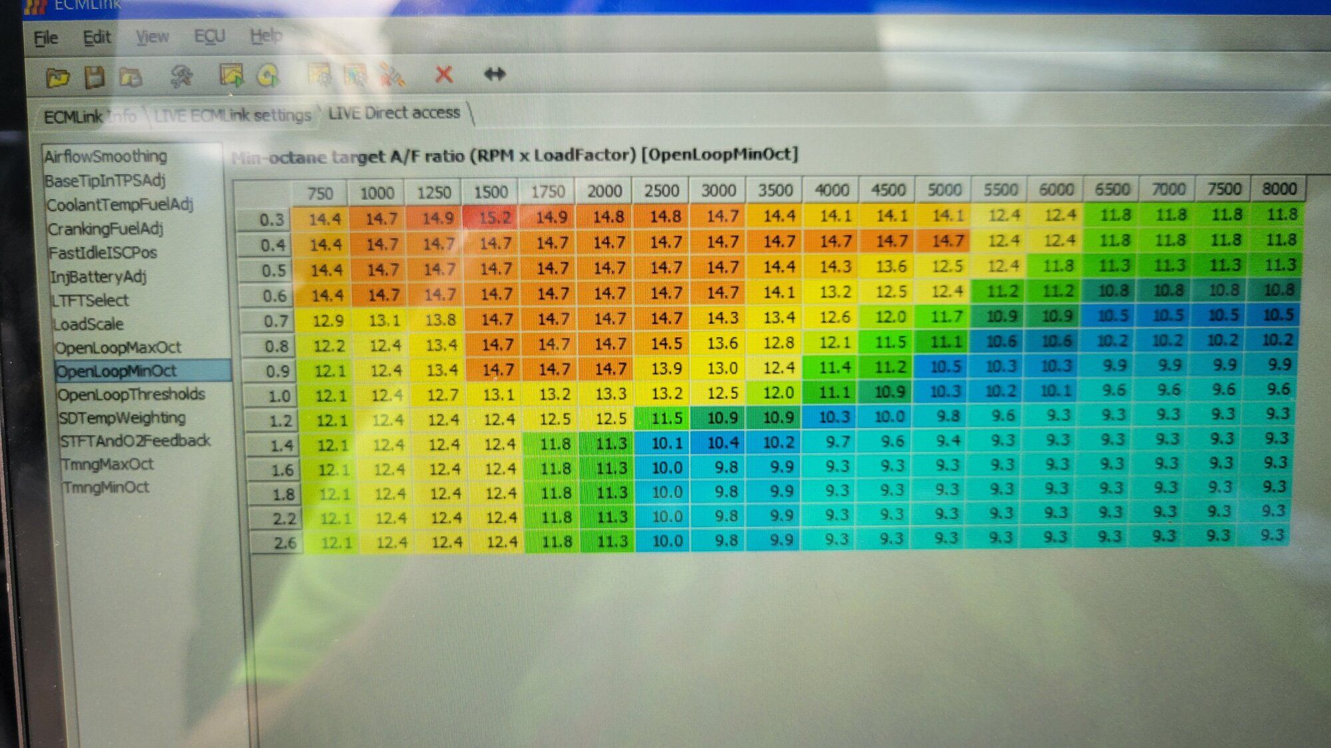1331x748 pixels.
Task: Click the 2500 RPM column header
Action: click(661, 191)
